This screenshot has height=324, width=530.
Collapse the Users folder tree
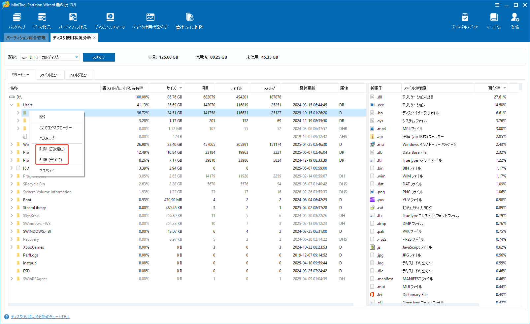[x=11, y=105]
